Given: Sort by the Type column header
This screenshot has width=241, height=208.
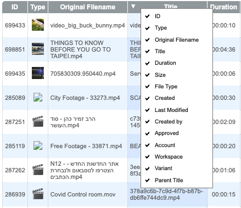Looking at the screenshot, I should pos(38,7).
